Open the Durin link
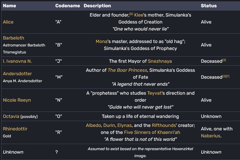The width and height of the screenshot is (240, 160). pyautogui.click(x=109, y=125)
